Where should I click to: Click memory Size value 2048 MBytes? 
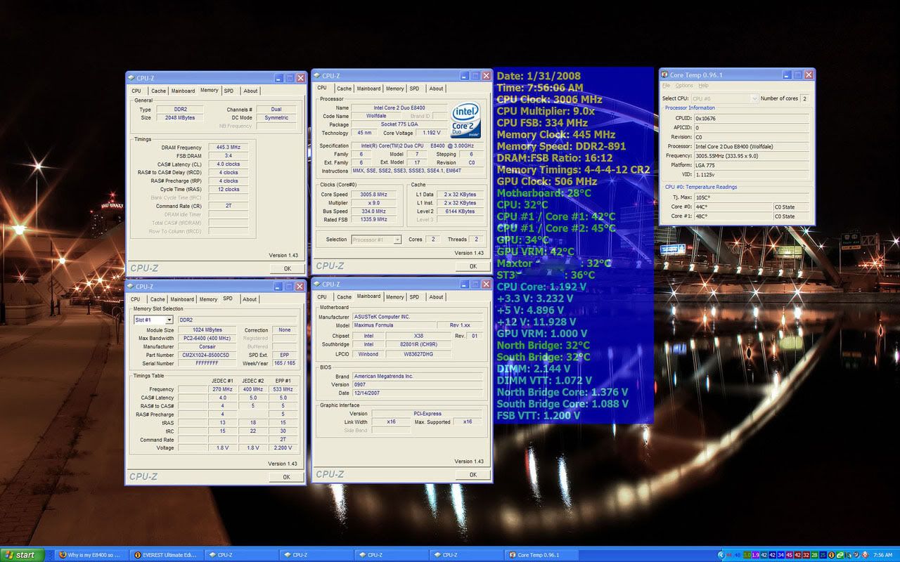(x=180, y=118)
